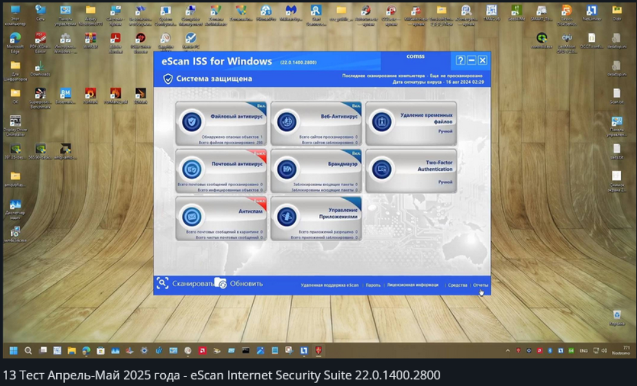
Task: Open the Управление Приложениями icon
Action: pyautogui.click(x=287, y=217)
